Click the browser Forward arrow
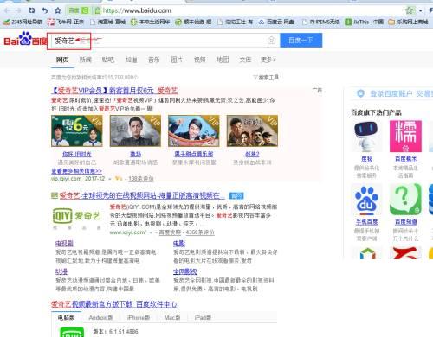433x337 pixels. pos(18,10)
